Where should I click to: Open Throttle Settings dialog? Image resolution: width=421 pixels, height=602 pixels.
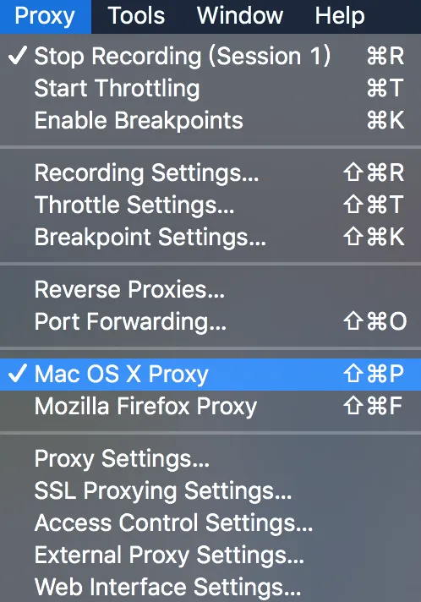pos(210,205)
